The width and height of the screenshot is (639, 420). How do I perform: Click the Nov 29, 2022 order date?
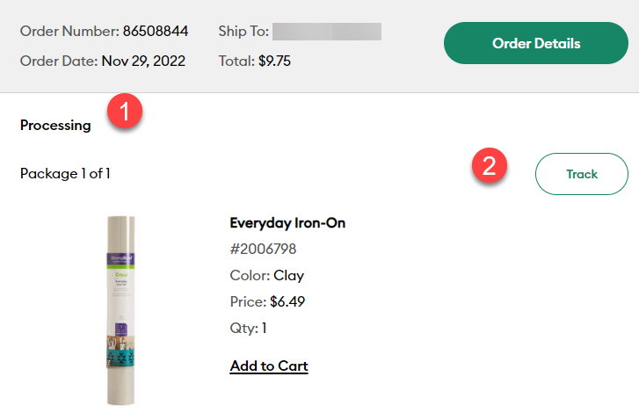(x=143, y=62)
